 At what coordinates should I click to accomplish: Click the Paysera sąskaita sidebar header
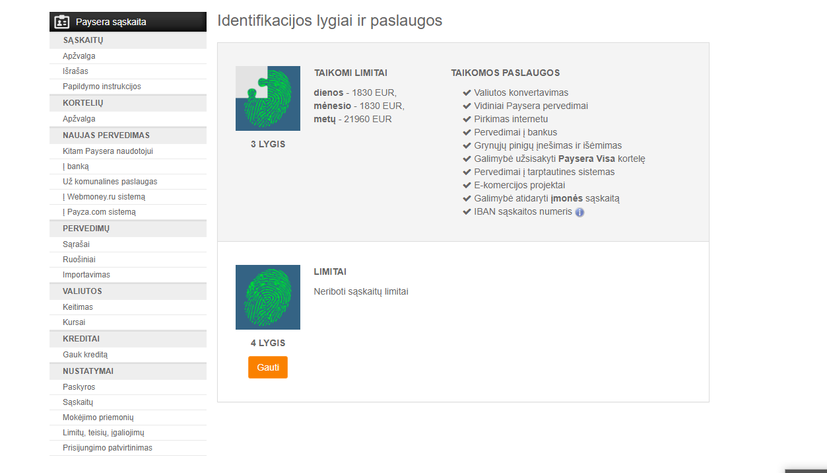pyautogui.click(x=128, y=22)
